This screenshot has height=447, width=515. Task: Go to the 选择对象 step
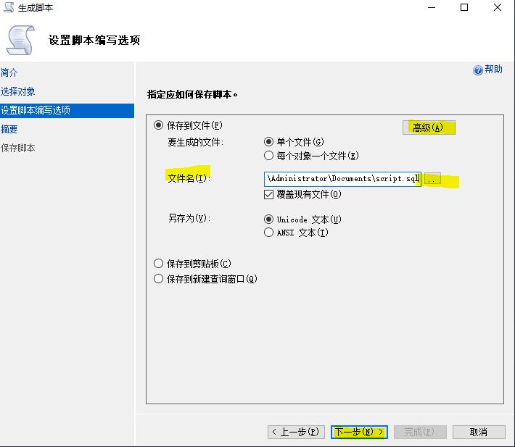[17, 91]
